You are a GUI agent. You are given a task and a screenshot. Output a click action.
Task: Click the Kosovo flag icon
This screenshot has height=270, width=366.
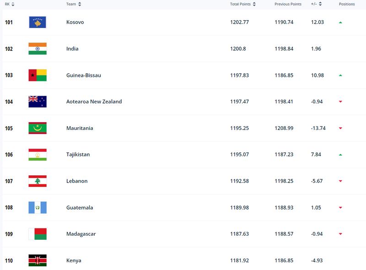38,22
